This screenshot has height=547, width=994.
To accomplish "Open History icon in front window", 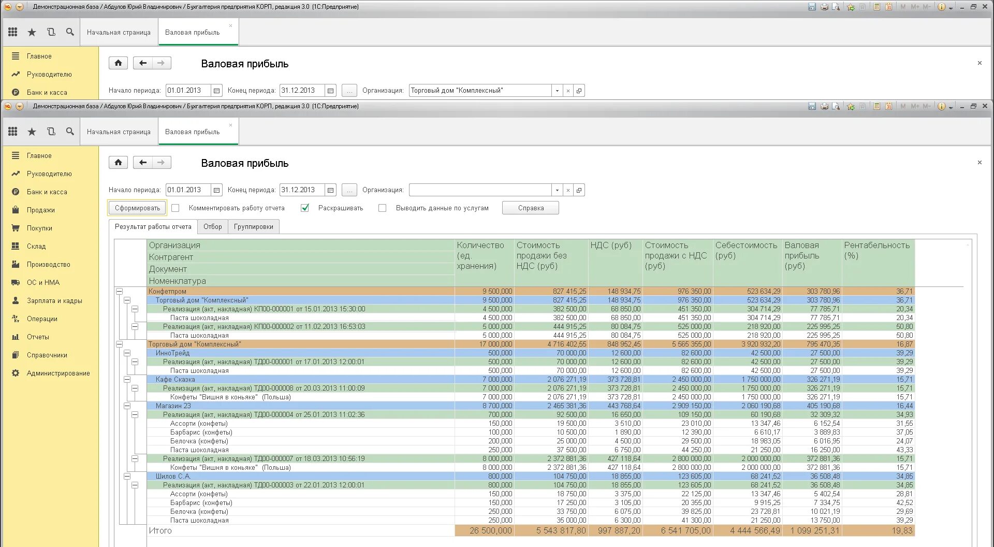I will [x=51, y=132].
